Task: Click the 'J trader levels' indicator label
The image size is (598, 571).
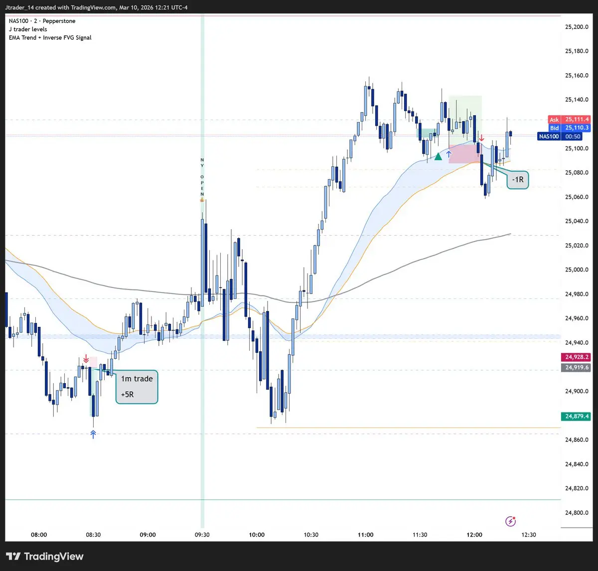Action: click(x=28, y=29)
